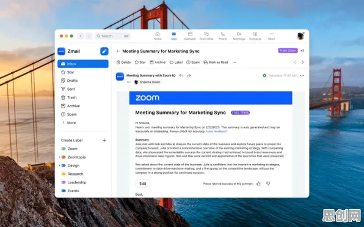Forward the message
364x227 pixels.
tap(189, 76)
